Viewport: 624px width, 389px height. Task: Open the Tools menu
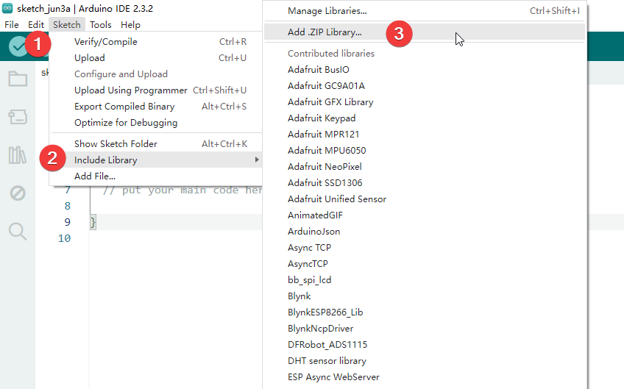100,25
